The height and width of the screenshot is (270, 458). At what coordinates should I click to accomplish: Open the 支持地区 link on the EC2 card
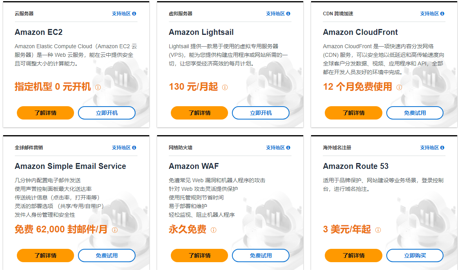coord(122,13)
